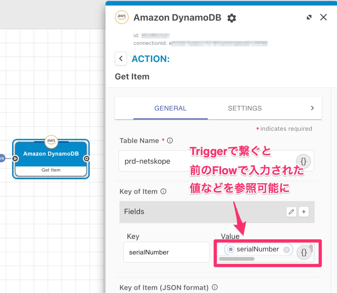This screenshot has height=293, width=337.
Task: Open the DynamoDB settings gear icon
Action: click(232, 18)
